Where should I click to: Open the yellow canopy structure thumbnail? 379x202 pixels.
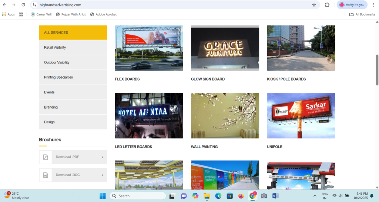point(149,175)
